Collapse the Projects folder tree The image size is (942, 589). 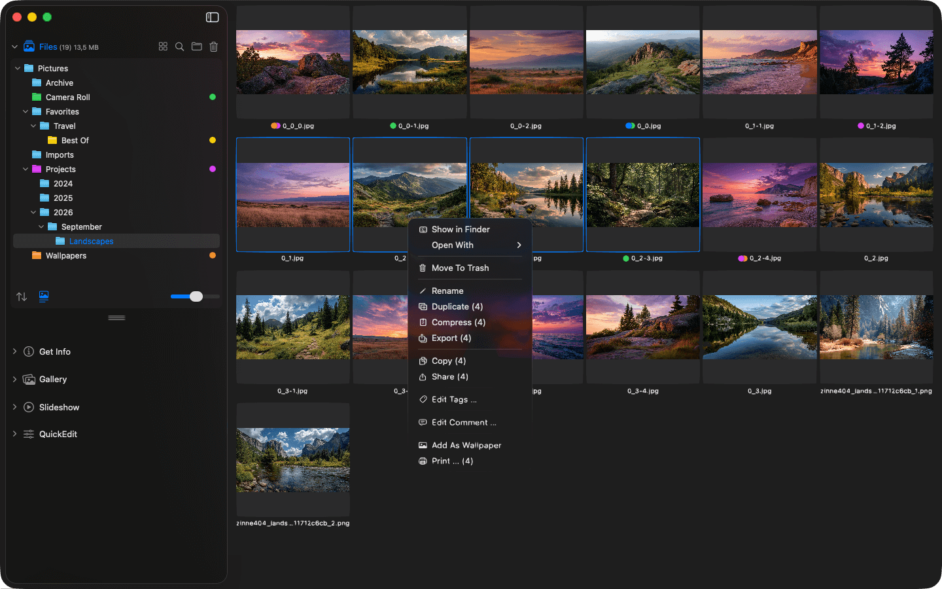pos(25,169)
